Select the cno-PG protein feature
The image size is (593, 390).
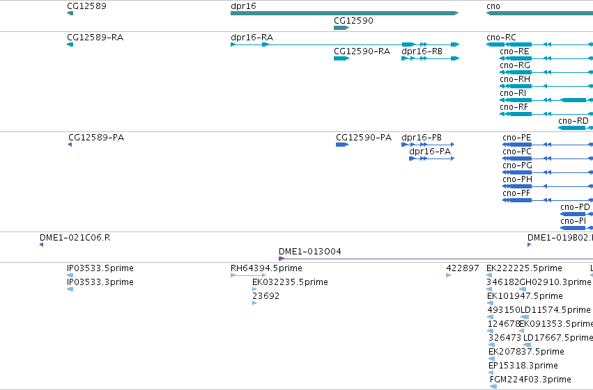pyautogui.click(x=548, y=172)
